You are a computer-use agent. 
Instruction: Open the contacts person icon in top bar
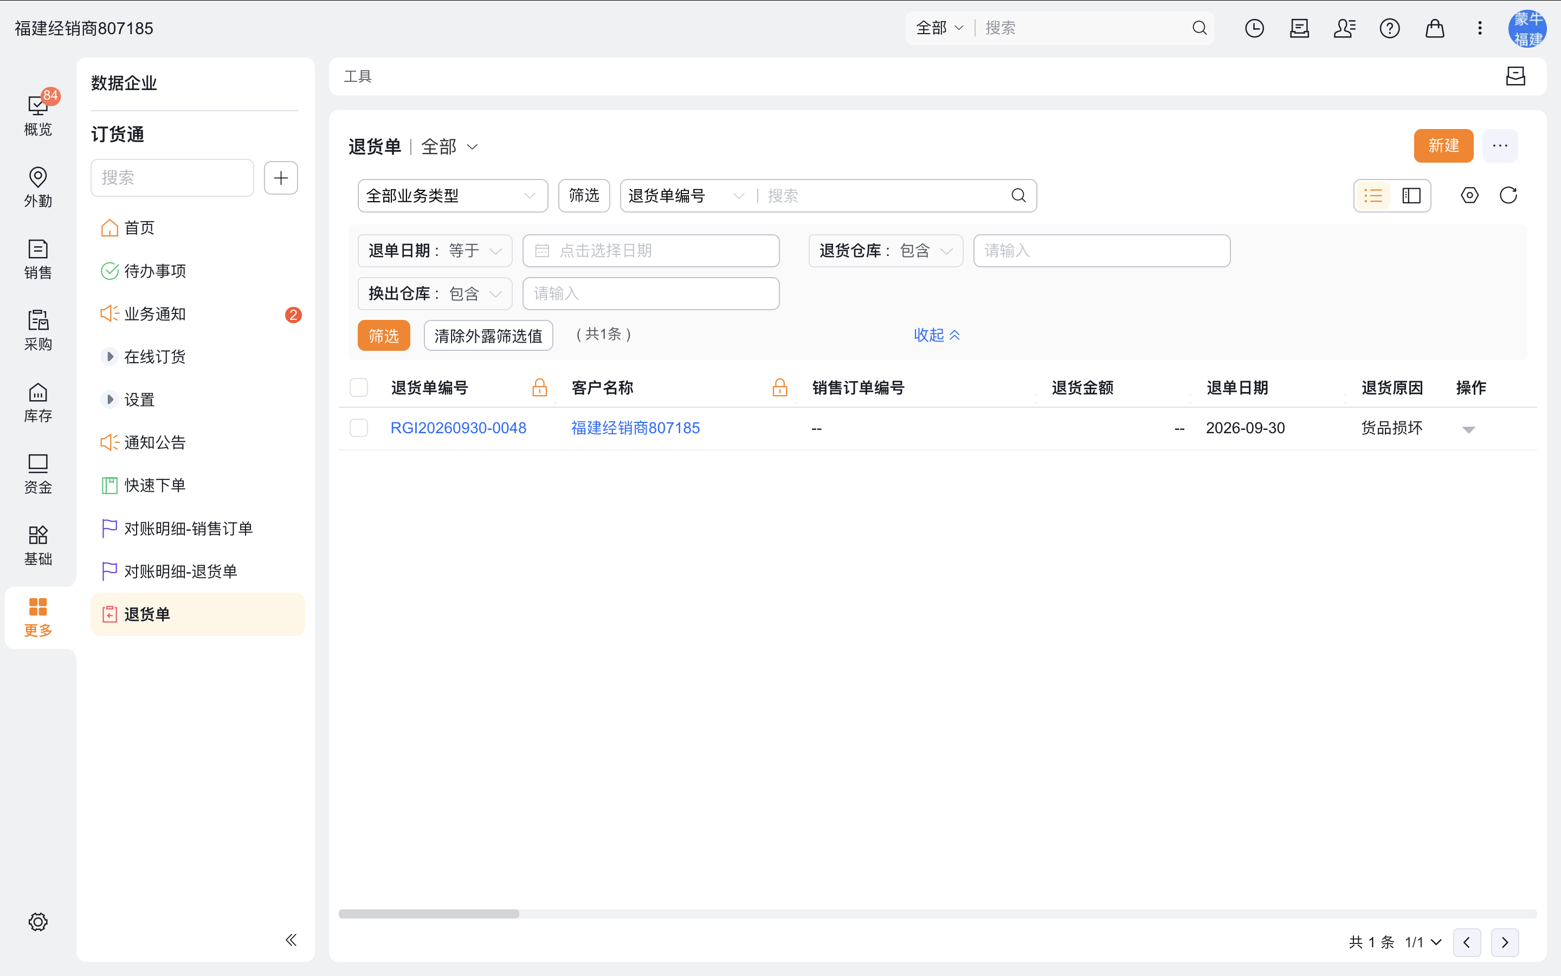[1344, 28]
